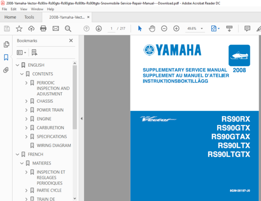The height and width of the screenshot is (201, 261).
Task: Open the File menu
Action: click(4, 9)
